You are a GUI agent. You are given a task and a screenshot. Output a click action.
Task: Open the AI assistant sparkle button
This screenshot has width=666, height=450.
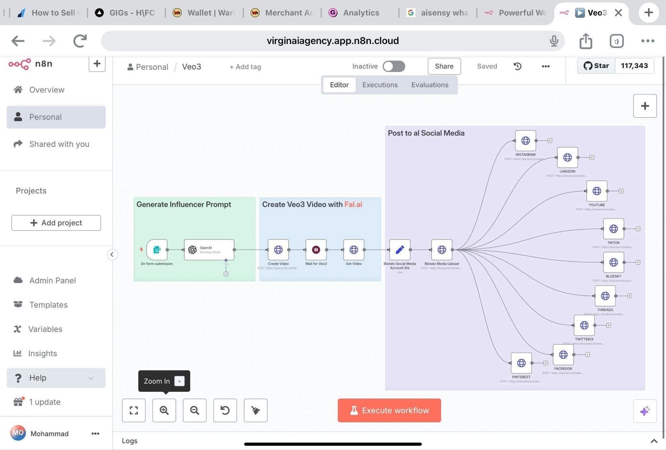(x=645, y=411)
